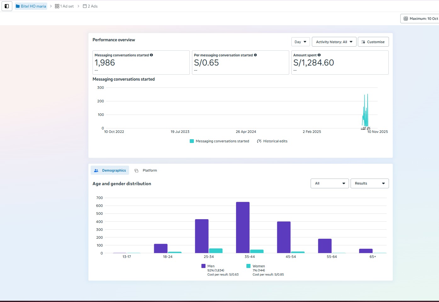
Task: Click the table icon on Maximum: 10 Oct
Action: 406,19
